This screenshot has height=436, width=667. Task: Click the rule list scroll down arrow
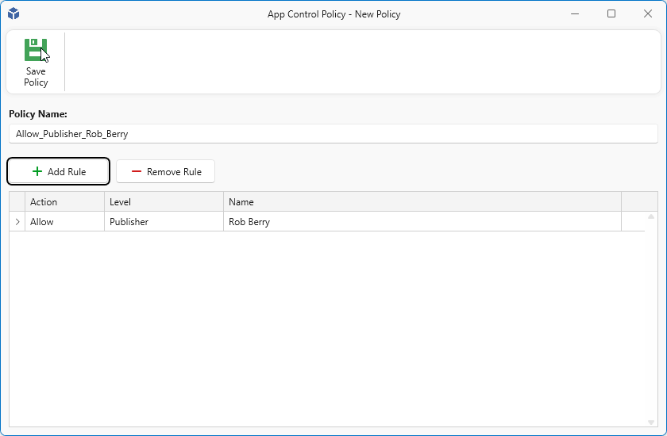pos(651,422)
